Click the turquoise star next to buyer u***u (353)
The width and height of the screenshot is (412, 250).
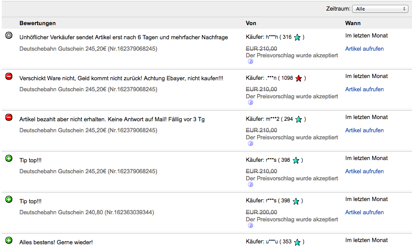point(297,242)
